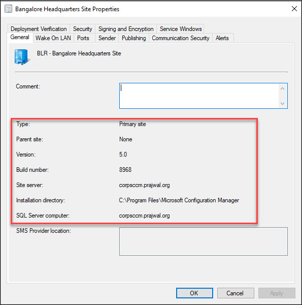Open the Alerts tab
Screen dimensions: 302x305
coord(222,38)
